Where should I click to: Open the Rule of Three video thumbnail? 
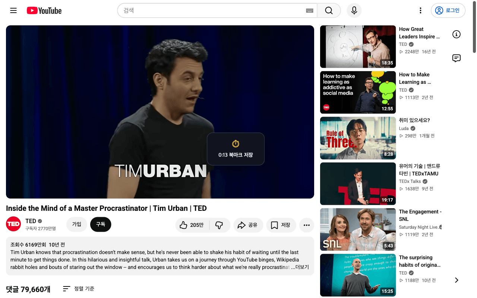coord(358,138)
